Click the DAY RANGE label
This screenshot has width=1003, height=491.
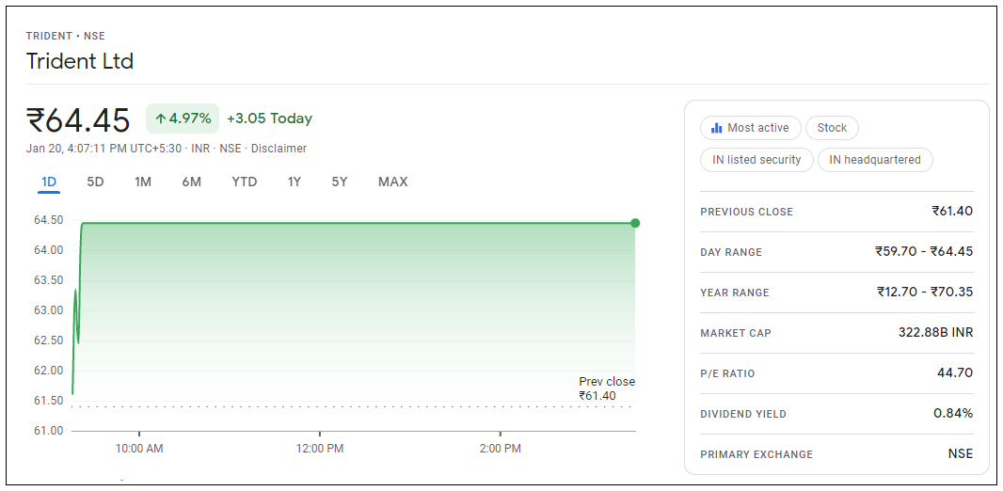pos(731,252)
